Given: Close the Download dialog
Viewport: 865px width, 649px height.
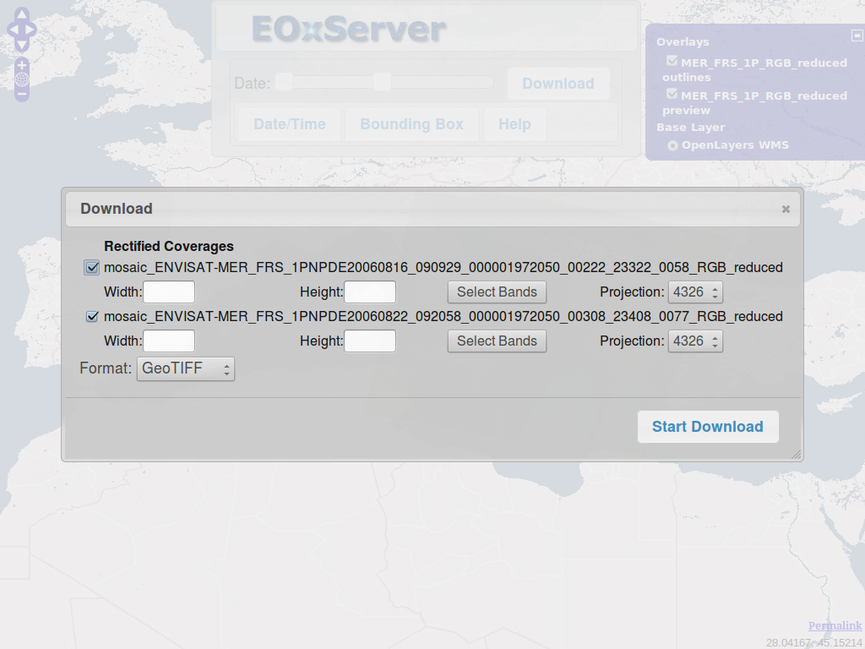Looking at the screenshot, I should (786, 210).
